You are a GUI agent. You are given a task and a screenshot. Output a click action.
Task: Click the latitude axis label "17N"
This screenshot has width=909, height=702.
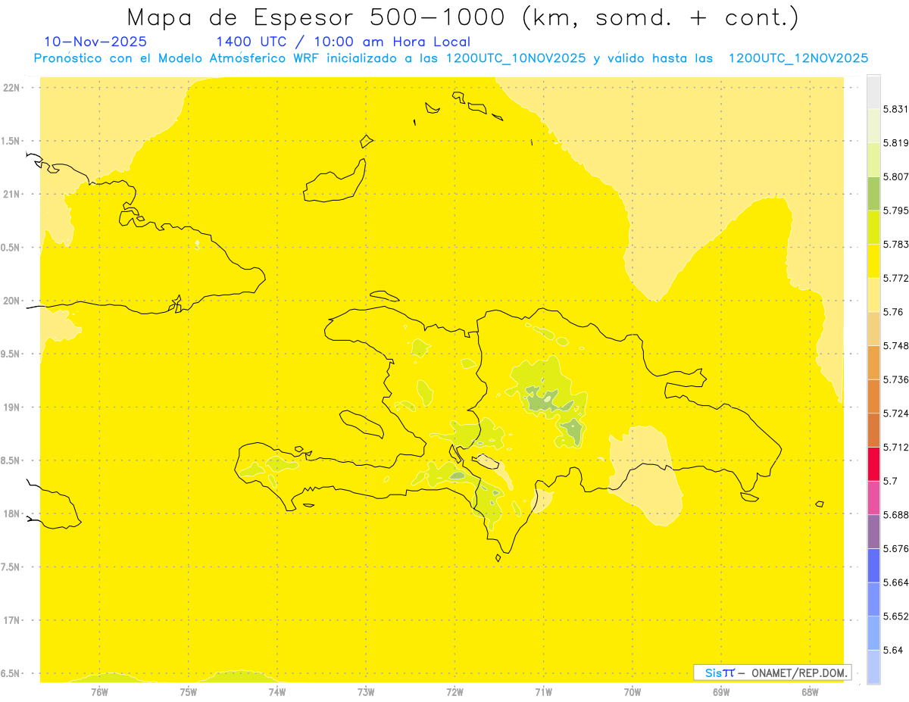11,620
